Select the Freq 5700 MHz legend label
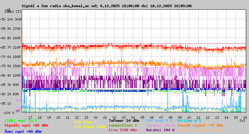The width and height of the screenshot is (249, 134). point(124,130)
